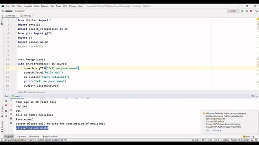Stop the run using the top toolbar red square
This screenshot has height=145, width=259.
coord(251,11)
